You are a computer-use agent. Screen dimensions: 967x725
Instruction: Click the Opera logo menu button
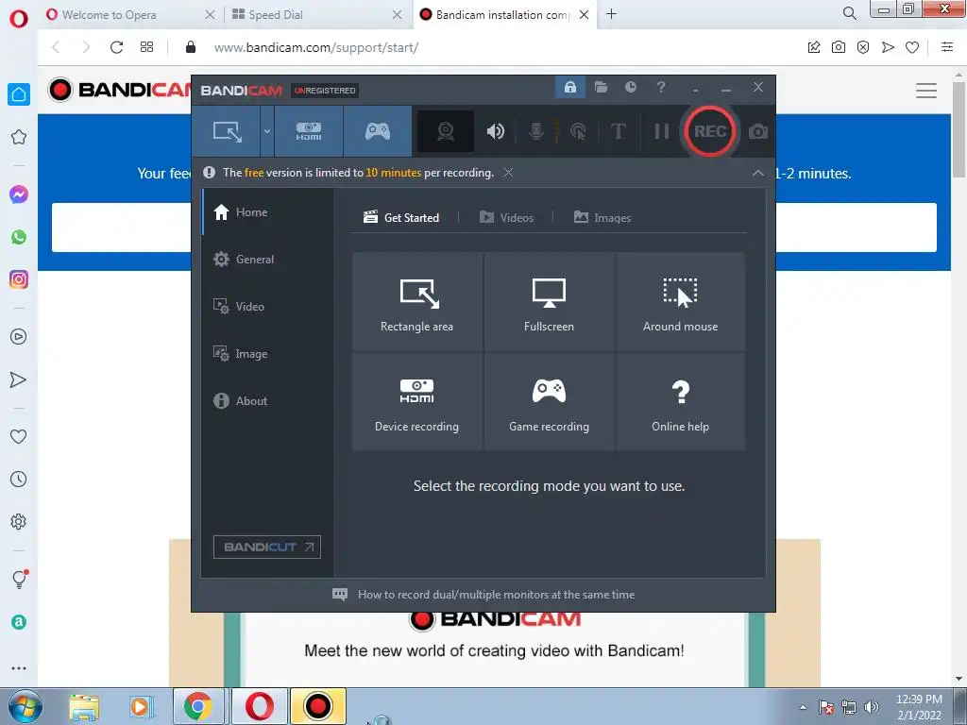coord(19,19)
